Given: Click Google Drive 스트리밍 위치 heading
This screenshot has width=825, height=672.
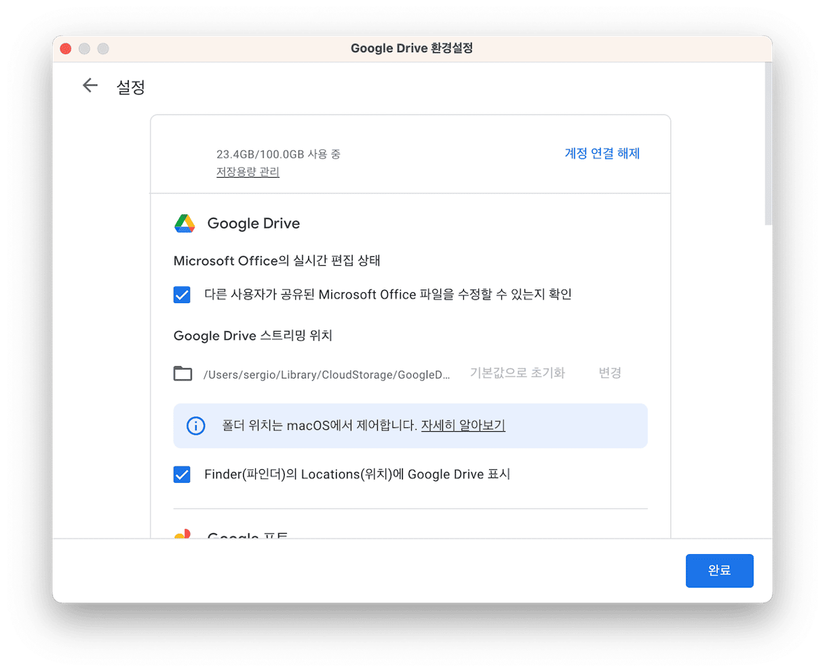Looking at the screenshot, I should [253, 336].
